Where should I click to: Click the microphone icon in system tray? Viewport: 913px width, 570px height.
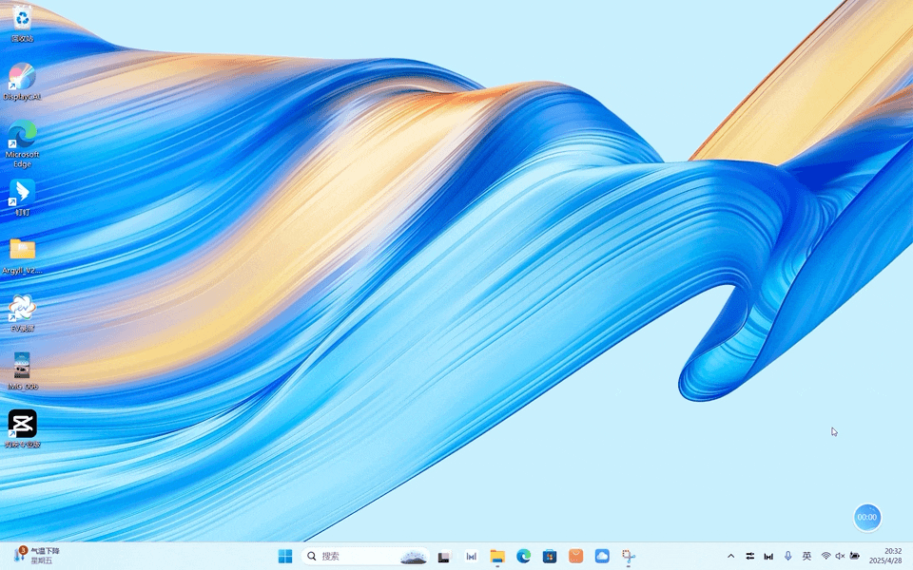click(x=787, y=556)
